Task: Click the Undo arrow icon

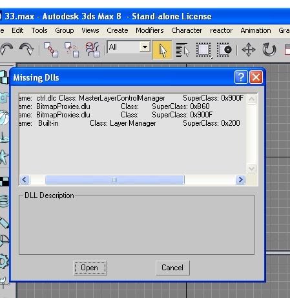Action: pos(6,50)
